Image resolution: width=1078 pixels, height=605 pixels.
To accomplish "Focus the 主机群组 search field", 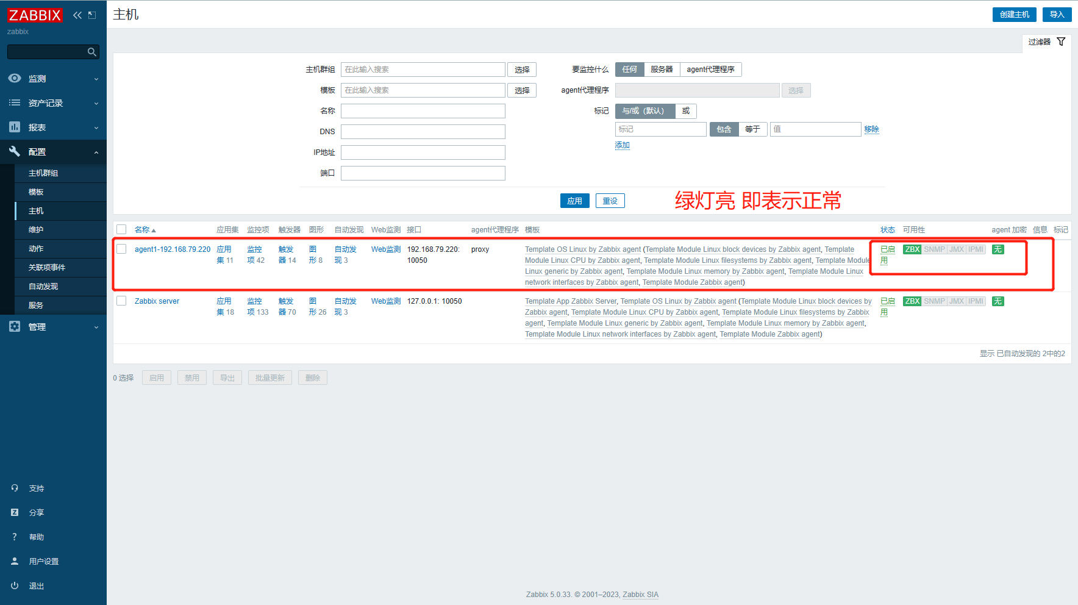I will tap(423, 70).
